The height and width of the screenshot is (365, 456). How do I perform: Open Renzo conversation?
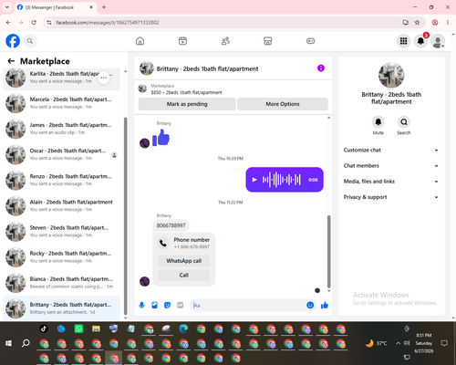(61, 180)
